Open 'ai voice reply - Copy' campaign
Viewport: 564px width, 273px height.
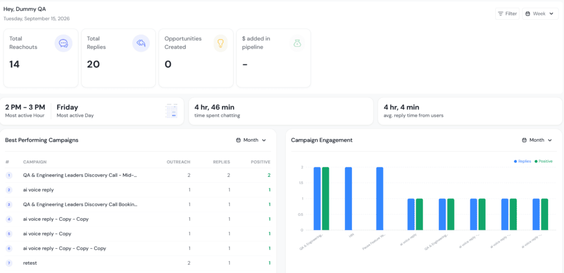47,234
